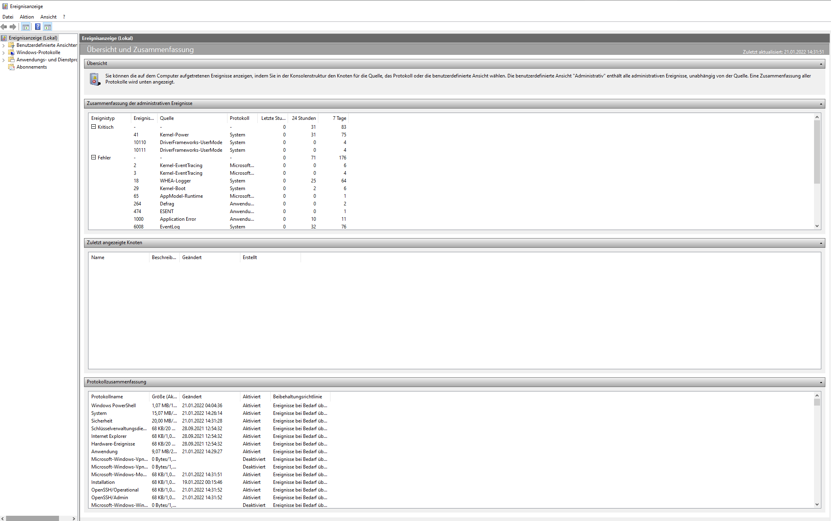The width and height of the screenshot is (831, 521).
Task: Collapse the Kritisch event group
Action: [94, 127]
